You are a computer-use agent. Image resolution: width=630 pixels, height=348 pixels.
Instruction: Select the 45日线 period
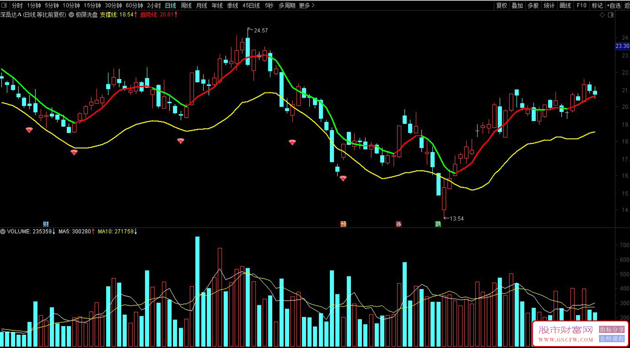pyautogui.click(x=251, y=6)
